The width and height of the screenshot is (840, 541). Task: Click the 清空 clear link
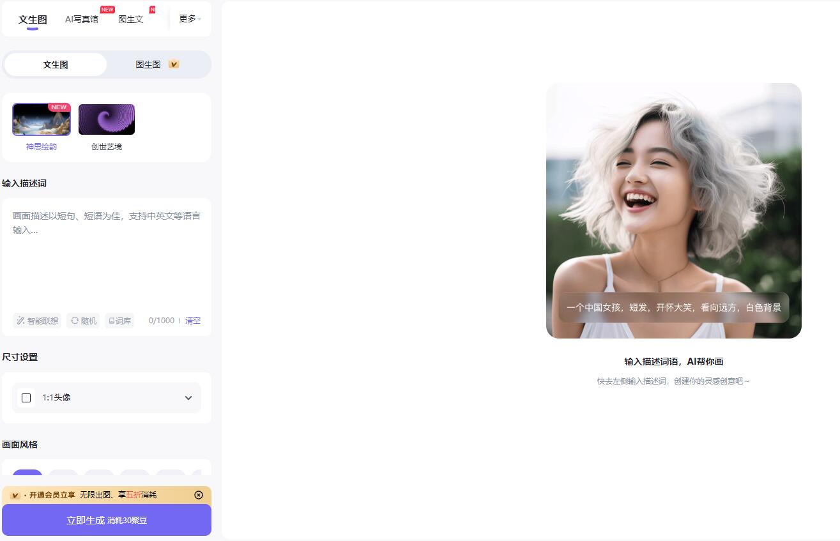click(193, 320)
